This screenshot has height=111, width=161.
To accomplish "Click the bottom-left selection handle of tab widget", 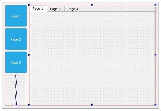I will coord(29,105).
